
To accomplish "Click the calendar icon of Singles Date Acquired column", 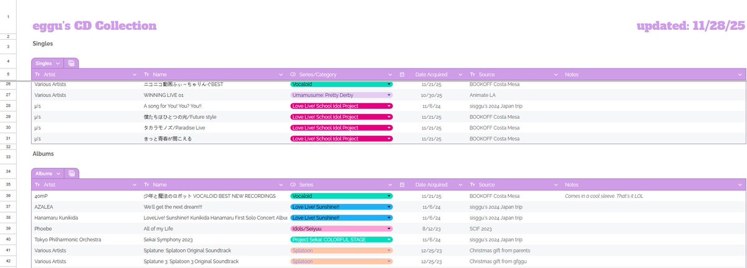I will (402, 75).
